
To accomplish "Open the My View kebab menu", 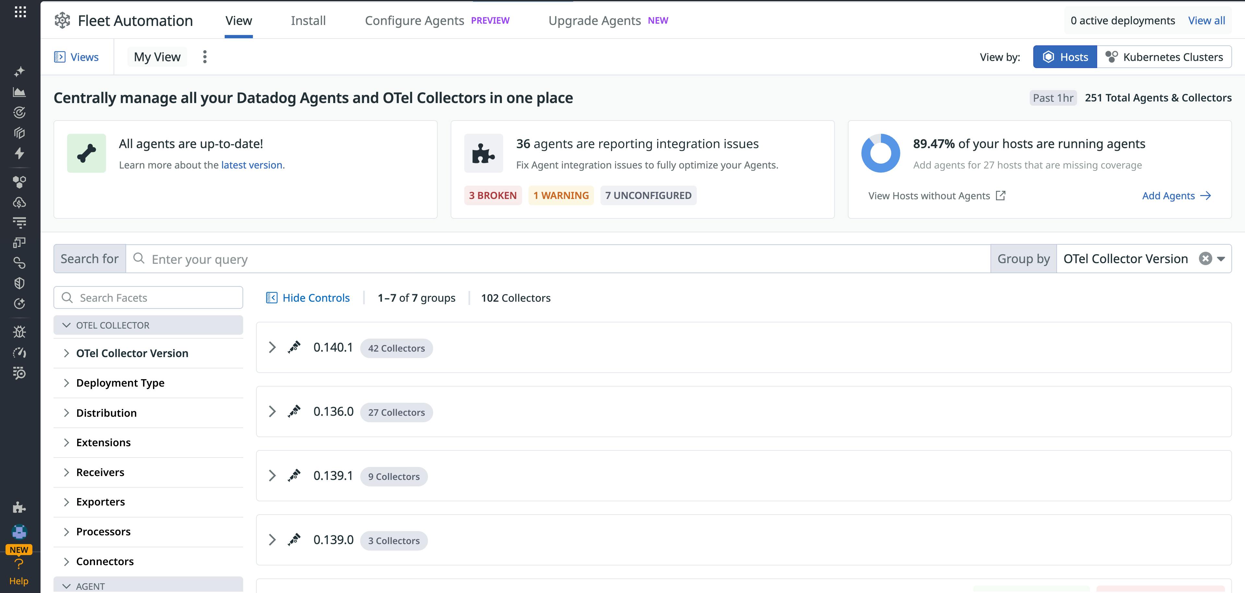I will click(205, 57).
